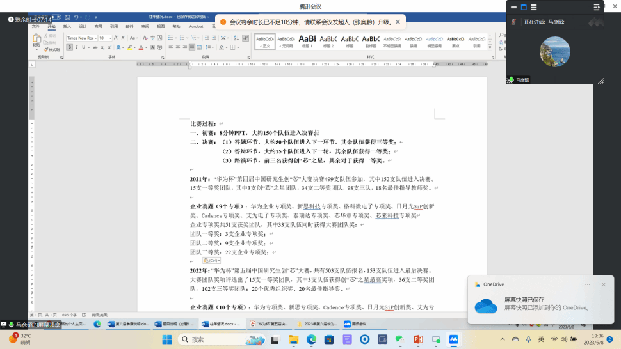
Task: Open the 插入 (Insert) ribbon tab
Action: point(67,26)
